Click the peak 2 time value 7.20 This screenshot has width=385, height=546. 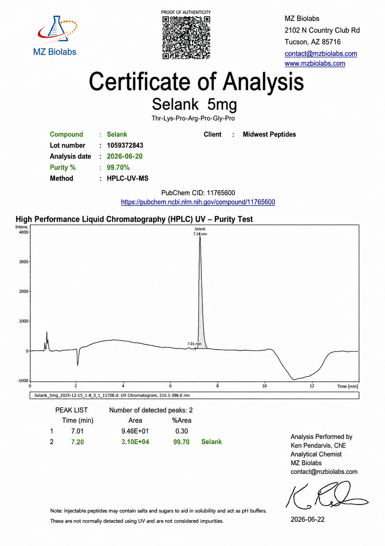pos(77,442)
